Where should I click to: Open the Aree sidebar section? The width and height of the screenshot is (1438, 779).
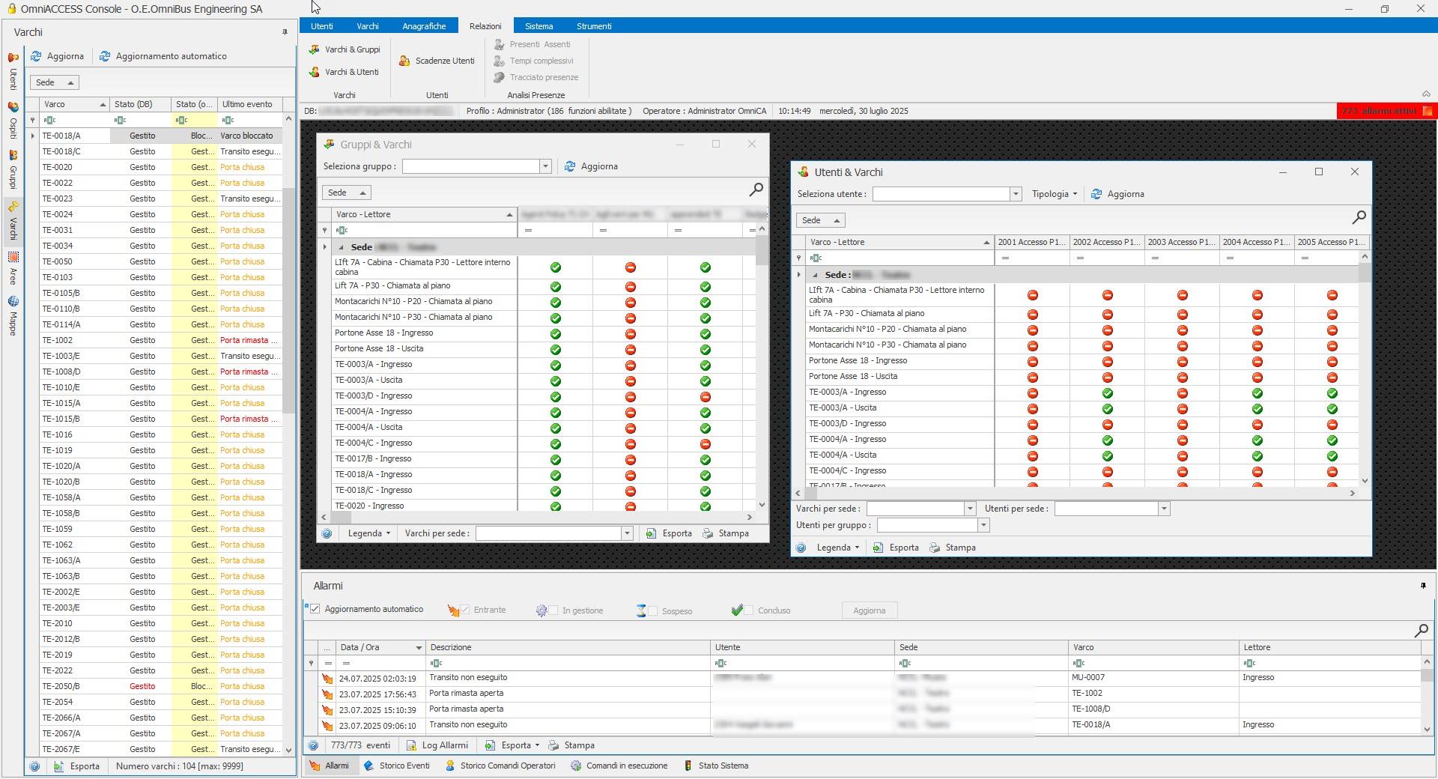pyautogui.click(x=13, y=269)
